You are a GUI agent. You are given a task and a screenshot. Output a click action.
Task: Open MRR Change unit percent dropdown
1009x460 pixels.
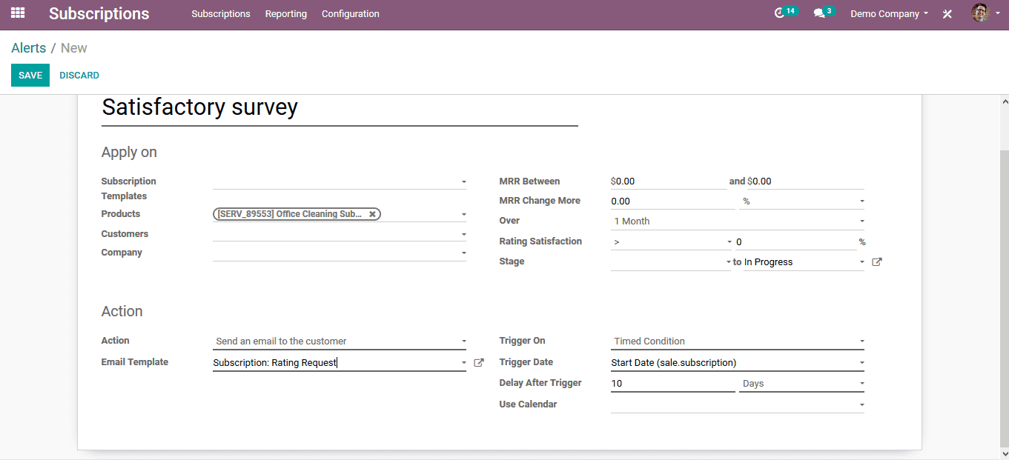point(801,201)
